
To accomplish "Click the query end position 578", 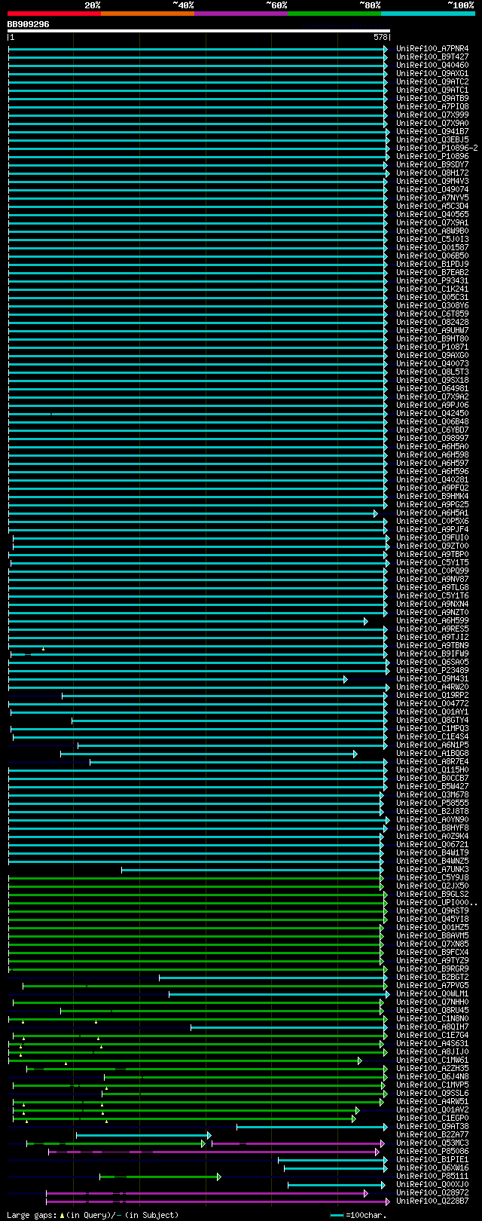I will (x=380, y=37).
